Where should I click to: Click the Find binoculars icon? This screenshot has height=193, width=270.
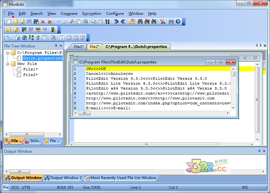[x=140, y=22]
